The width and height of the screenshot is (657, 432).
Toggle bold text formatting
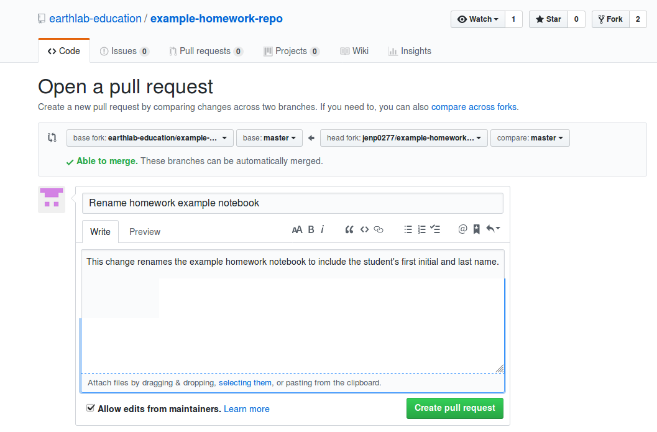(x=311, y=229)
